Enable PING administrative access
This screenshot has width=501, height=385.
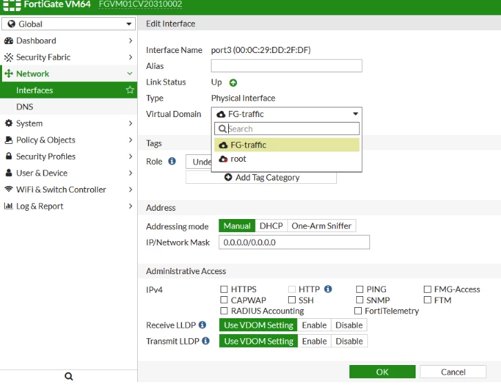coord(360,289)
